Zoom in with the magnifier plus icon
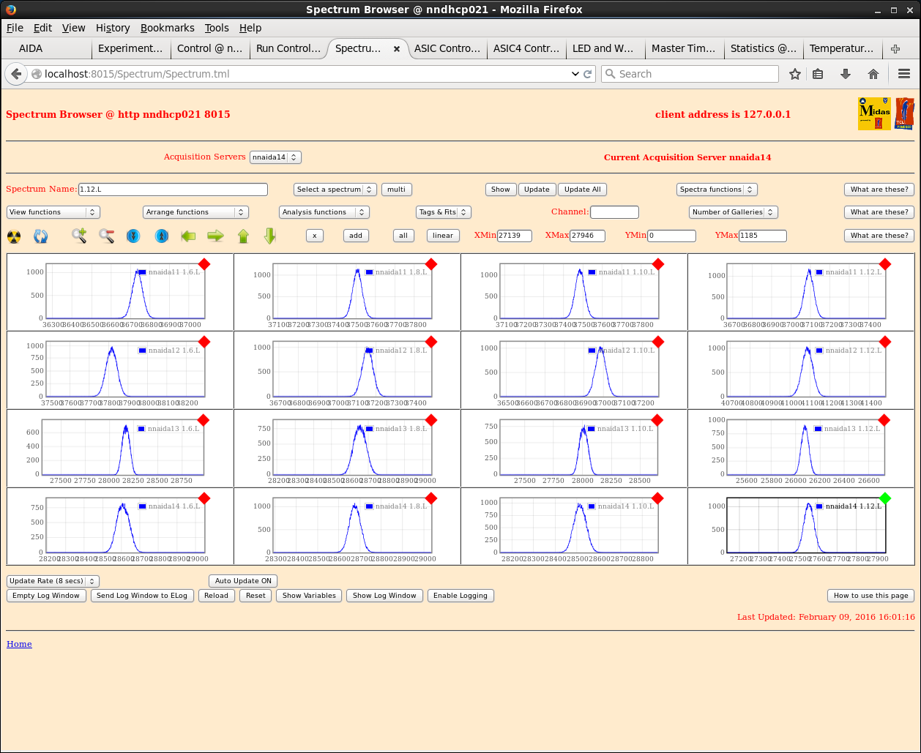Screen dimensions: 921x753 79,236
